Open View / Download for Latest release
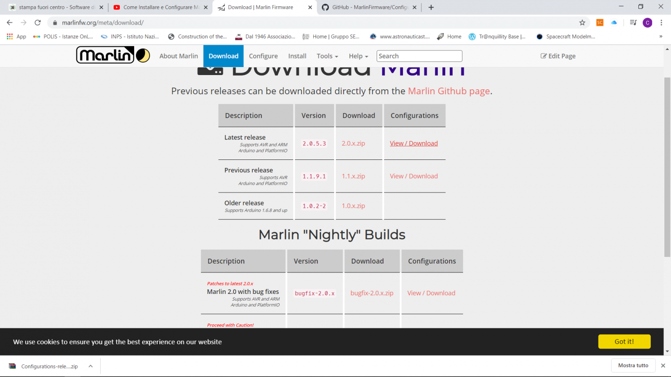Image resolution: width=671 pixels, height=377 pixels. click(414, 143)
